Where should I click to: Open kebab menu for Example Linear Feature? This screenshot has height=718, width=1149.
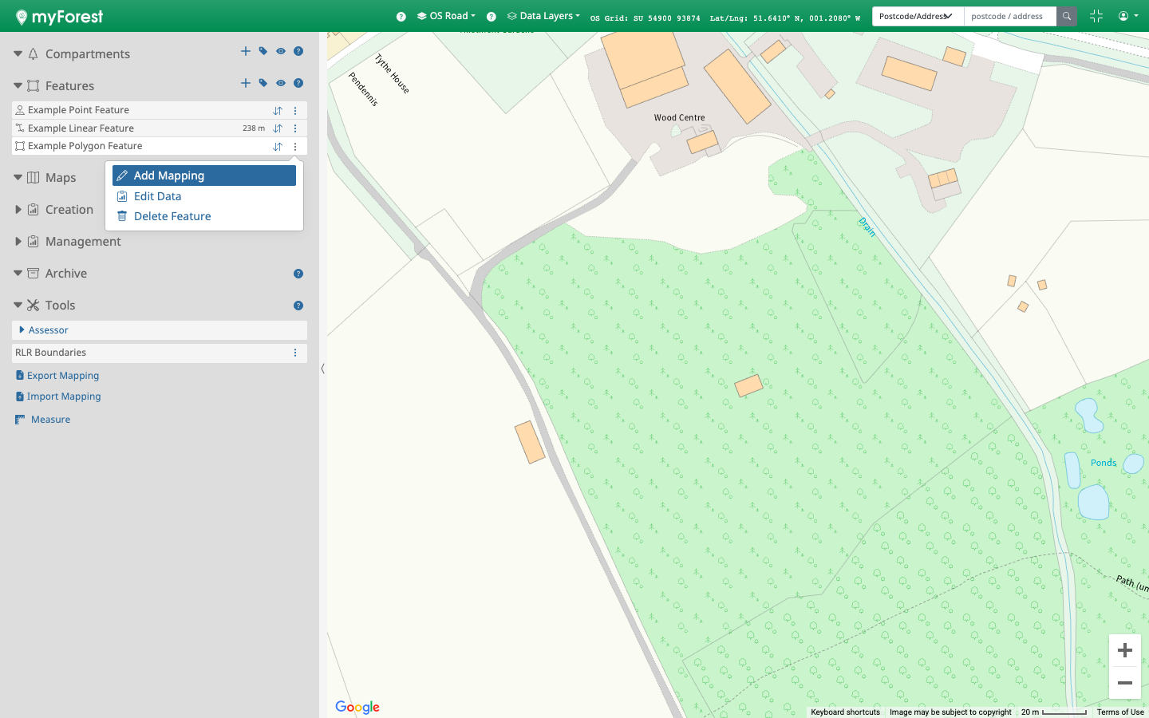coord(295,128)
